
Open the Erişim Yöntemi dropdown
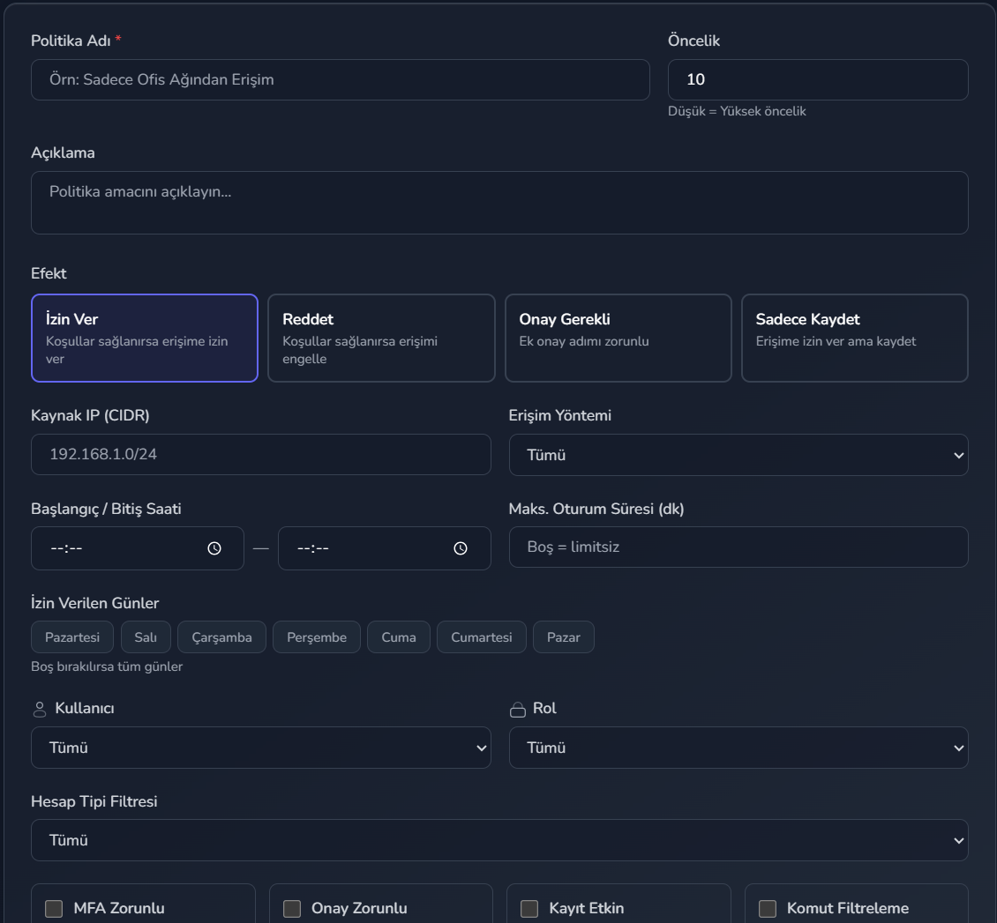click(738, 455)
